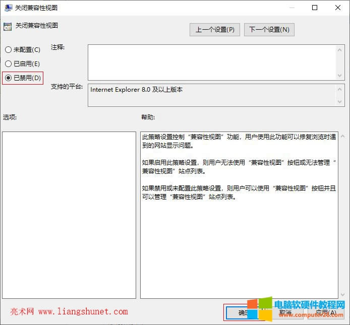The height and width of the screenshot is (325, 350).
Task: Click inside the 注释 comment text box
Action: click(212, 62)
